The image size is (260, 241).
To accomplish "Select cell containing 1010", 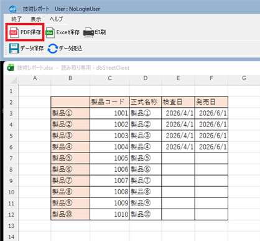I will [x=109, y=214].
